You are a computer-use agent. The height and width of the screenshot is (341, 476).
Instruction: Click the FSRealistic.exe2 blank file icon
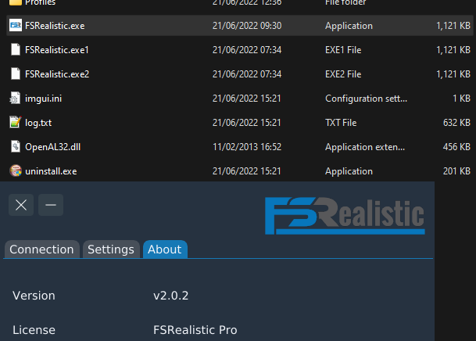16,74
